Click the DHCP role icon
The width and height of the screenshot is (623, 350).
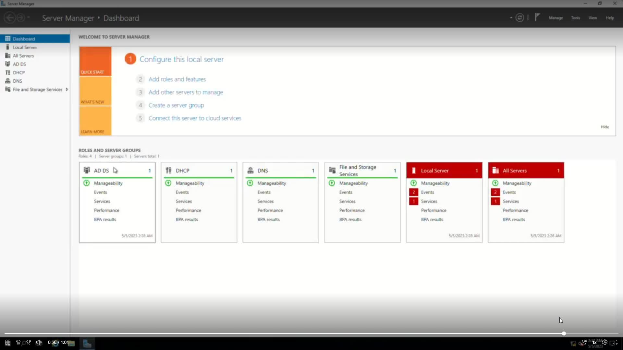tap(169, 170)
